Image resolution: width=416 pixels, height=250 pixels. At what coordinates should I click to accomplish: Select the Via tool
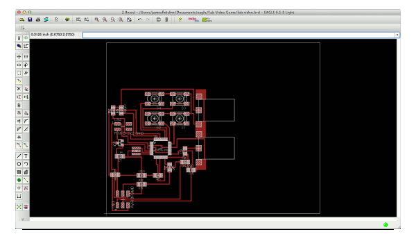[x=19, y=180]
